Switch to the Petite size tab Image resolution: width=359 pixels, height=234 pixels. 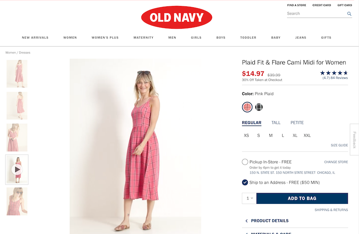click(x=297, y=123)
